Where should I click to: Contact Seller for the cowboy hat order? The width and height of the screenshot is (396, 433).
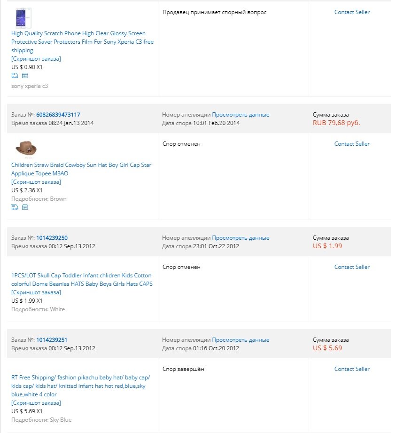tap(352, 144)
